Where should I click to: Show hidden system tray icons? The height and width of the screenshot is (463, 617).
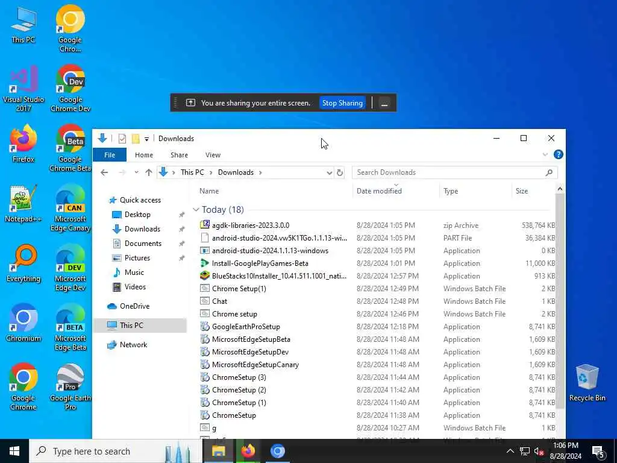(510, 451)
